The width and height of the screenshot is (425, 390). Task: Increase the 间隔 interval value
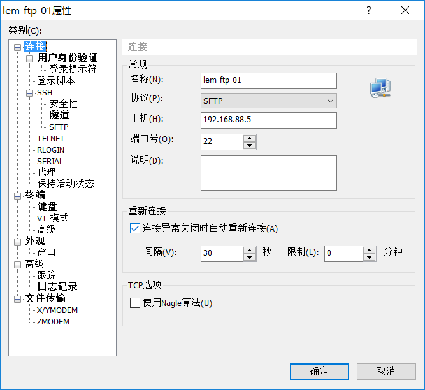click(249, 250)
